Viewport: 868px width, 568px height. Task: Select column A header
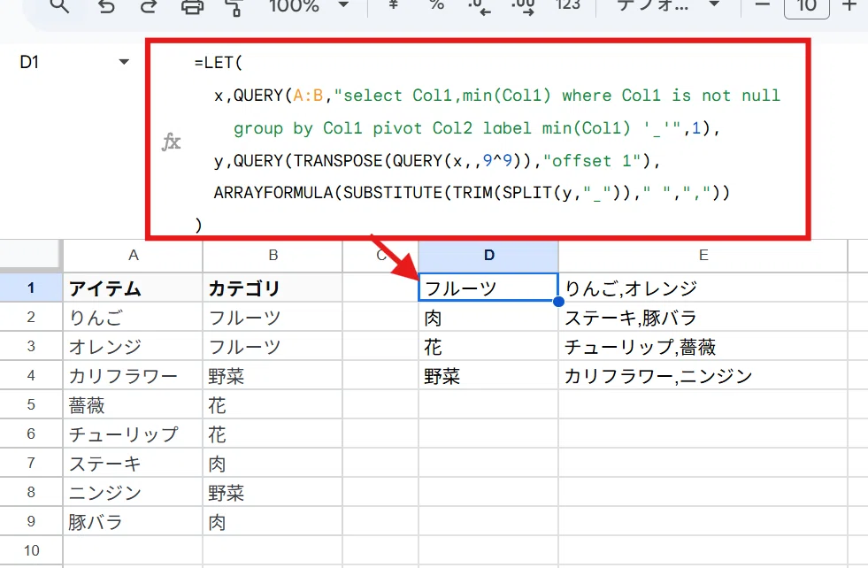click(x=133, y=255)
